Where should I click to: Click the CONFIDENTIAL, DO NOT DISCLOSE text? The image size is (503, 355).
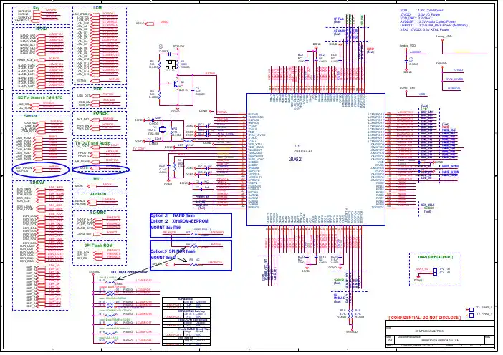[x=425, y=318]
